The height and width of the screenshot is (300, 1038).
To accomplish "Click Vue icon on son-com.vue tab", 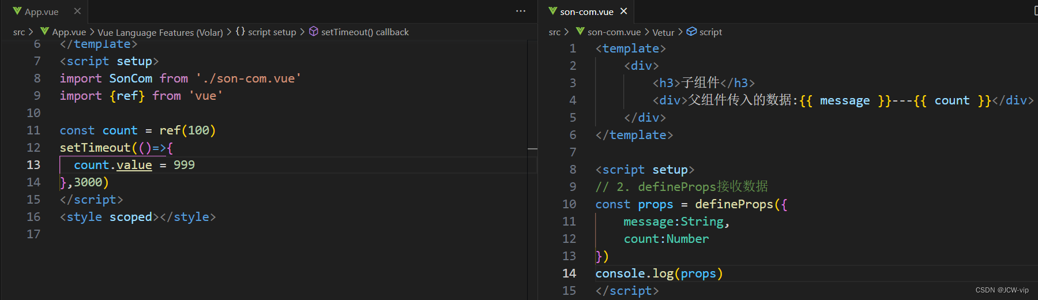I will (553, 12).
